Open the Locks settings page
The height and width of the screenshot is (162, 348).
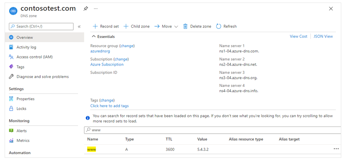click(x=21, y=109)
